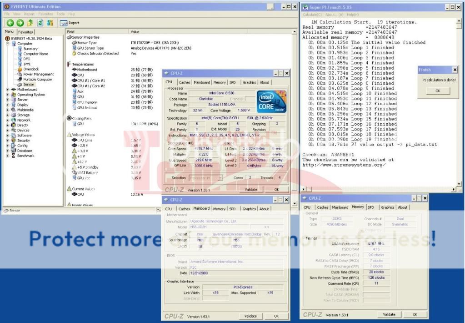Open the Caches tab in top CPU-Z window
The image size is (465, 323).
pyautogui.click(x=185, y=82)
